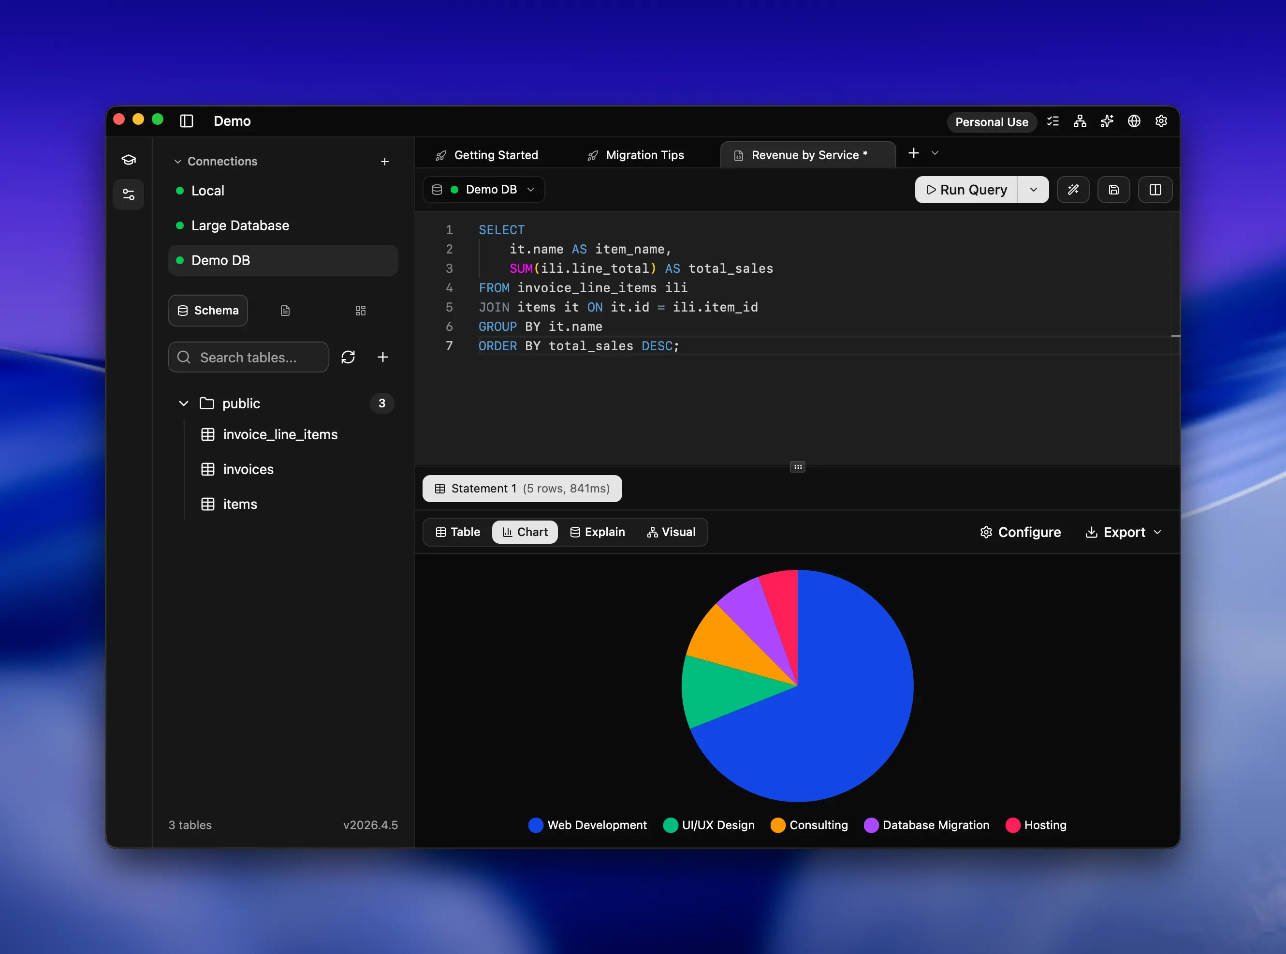Open the entity relationship diagram icon
Image resolution: width=1286 pixels, height=954 pixels.
point(1080,121)
